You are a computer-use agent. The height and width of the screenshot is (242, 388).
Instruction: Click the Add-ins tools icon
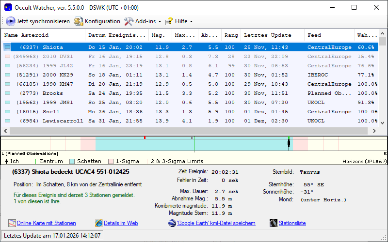[129, 21]
